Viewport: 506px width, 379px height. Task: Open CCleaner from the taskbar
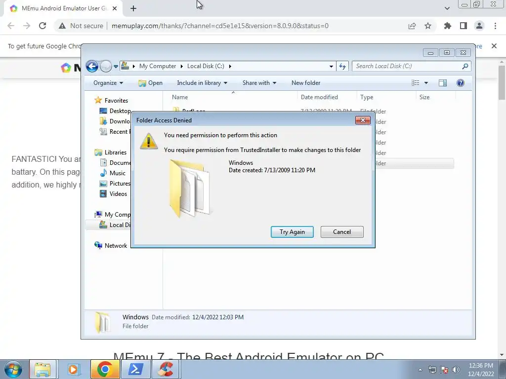tap(166, 369)
